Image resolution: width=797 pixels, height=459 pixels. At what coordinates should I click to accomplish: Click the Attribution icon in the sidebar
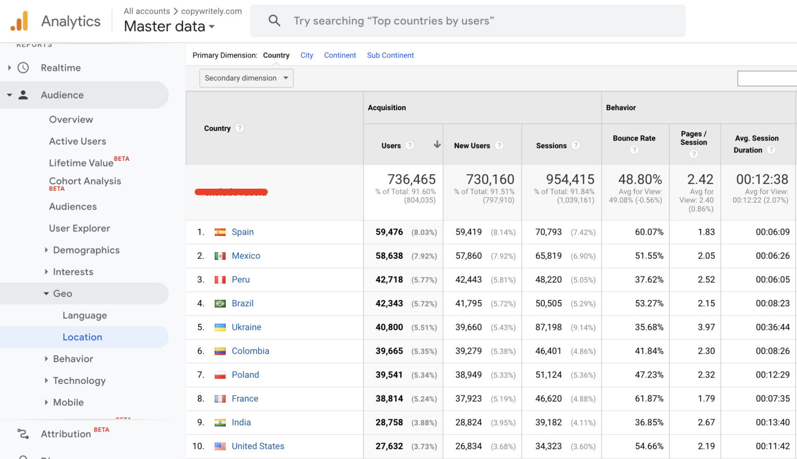point(22,434)
